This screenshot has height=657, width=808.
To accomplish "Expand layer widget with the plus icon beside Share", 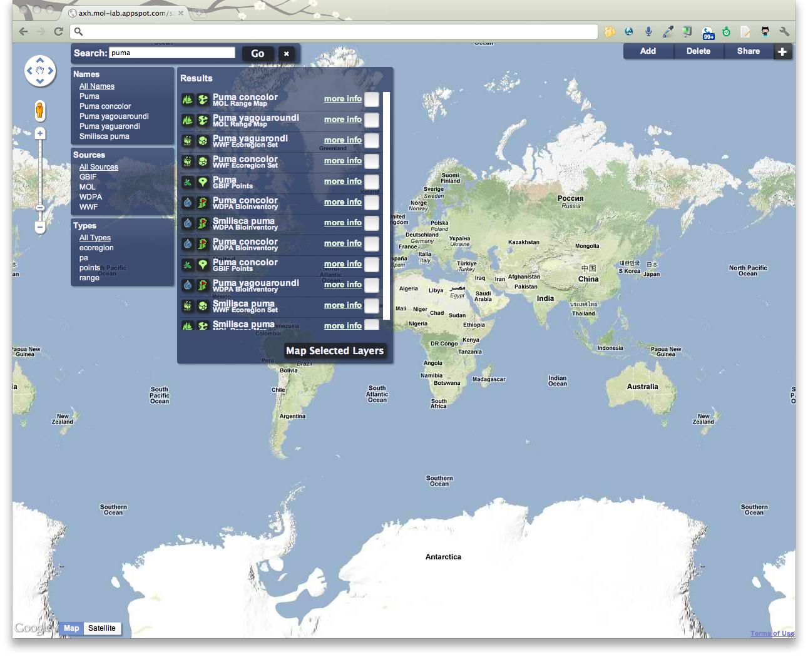I will (x=782, y=52).
